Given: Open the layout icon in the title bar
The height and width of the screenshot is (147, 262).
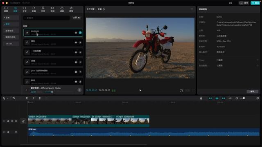Looking at the screenshot, I should click(230, 3).
